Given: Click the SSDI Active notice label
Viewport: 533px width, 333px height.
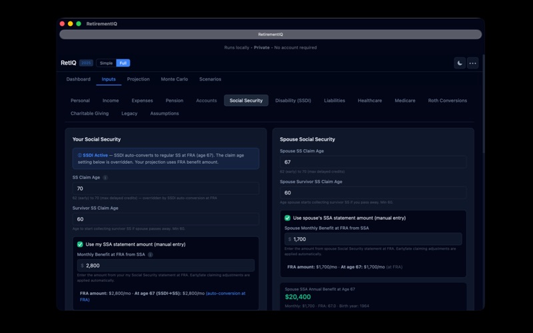Looking at the screenshot, I should click(95, 155).
